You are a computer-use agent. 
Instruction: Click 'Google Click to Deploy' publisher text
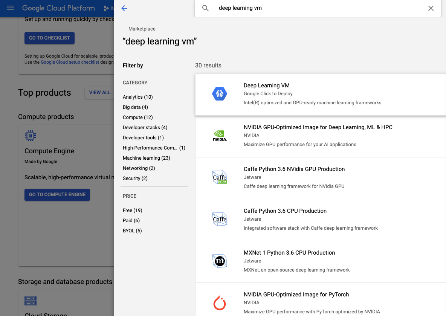268,94
